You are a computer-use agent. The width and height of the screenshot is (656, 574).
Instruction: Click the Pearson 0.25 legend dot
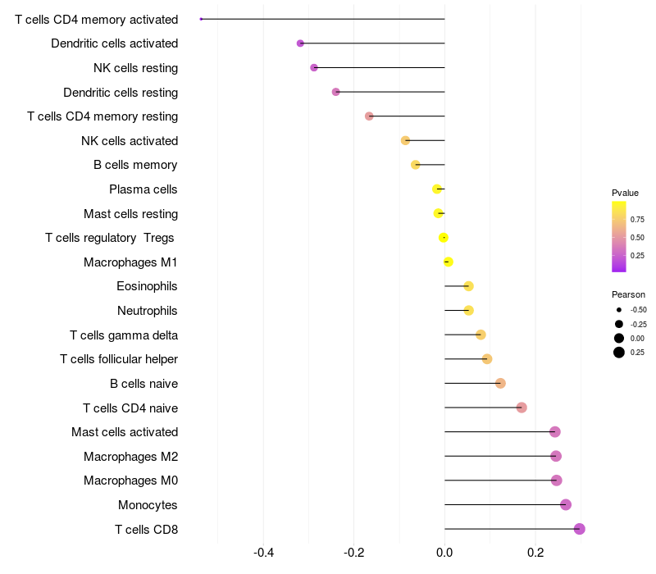click(x=619, y=353)
